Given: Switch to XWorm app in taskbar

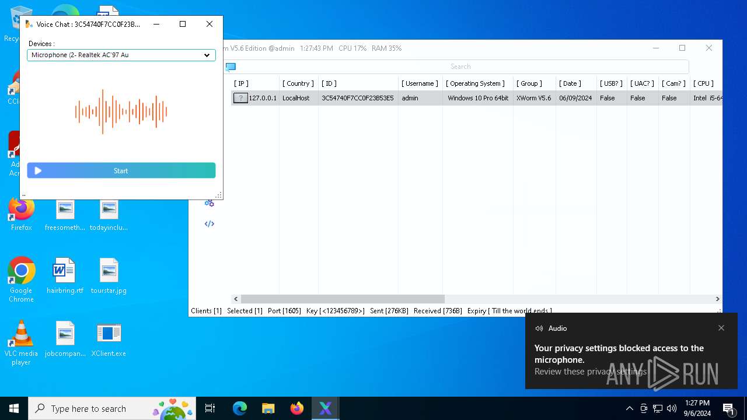Looking at the screenshot, I should (325, 408).
